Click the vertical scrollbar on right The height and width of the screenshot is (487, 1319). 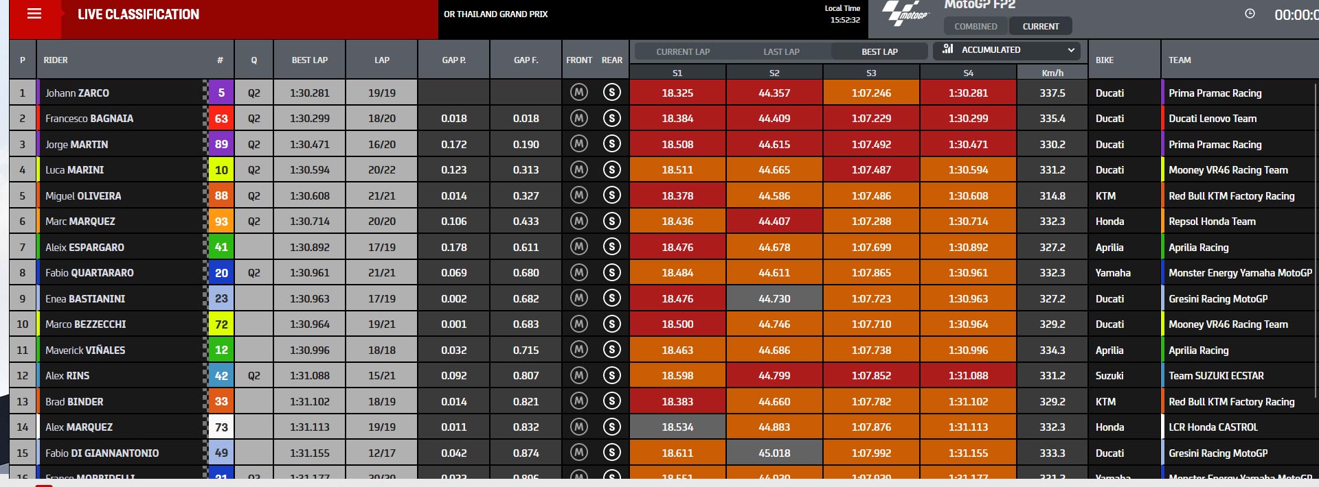(1315, 240)
